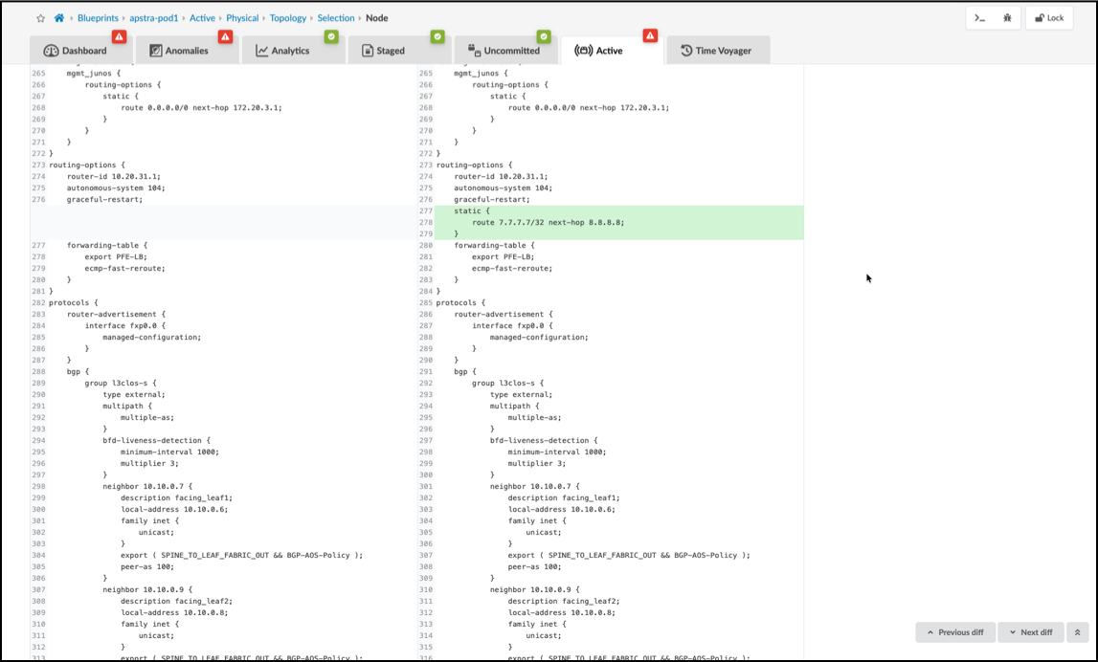Click red alert badge on Dashboard tab
Viewport: 1098px width, 662px height.
pyautogui.click(x=119, y=36)
